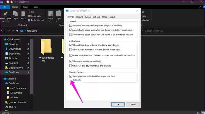Viewport: 205px width, 114px height.
Task: Click the Search OneDrive box
Action: pyautogui.click(x=172, y=31)
